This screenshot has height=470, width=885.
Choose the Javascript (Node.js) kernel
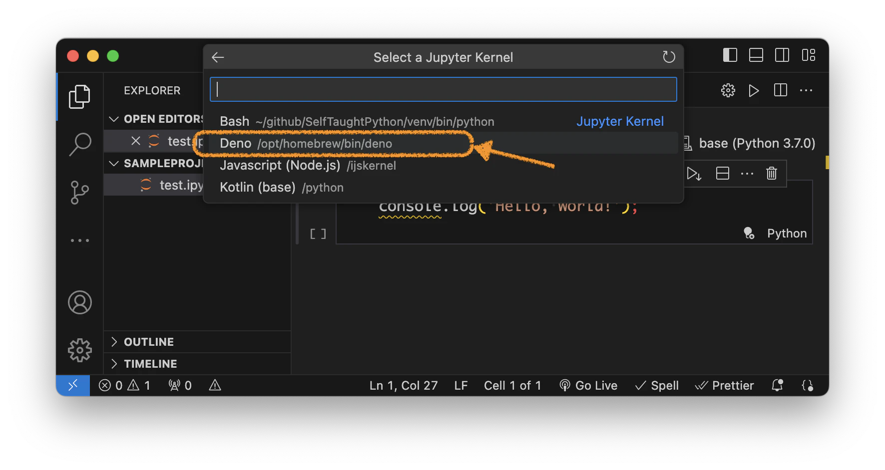coord(443,165)
